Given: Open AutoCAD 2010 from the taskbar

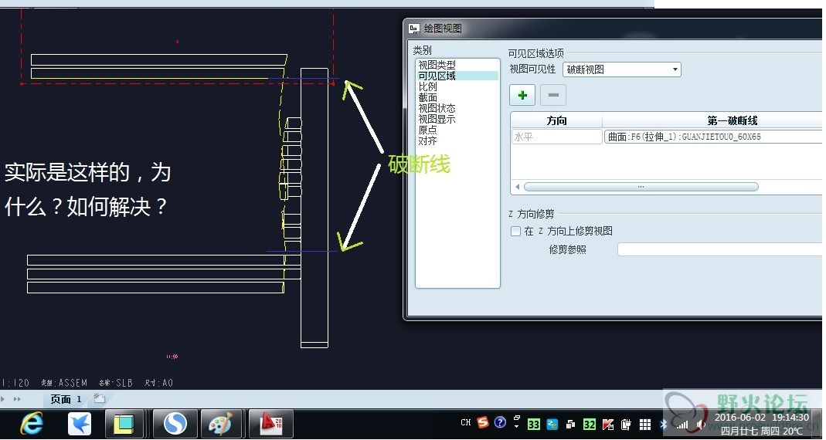Looking at the screenshot, I should (x=270, y=424).
